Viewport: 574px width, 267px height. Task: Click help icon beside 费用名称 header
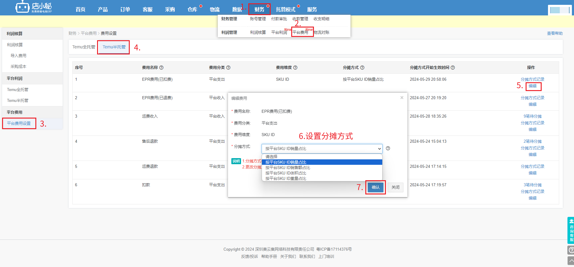161,68
